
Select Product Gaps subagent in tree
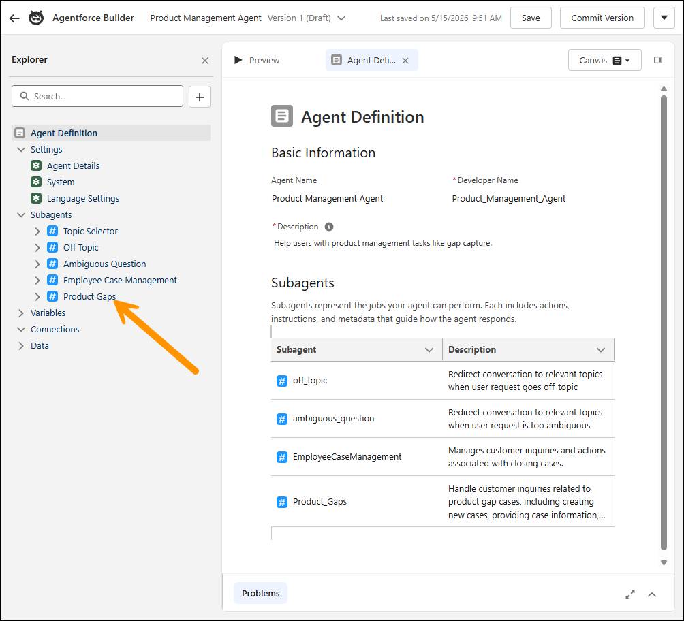click(x=89, y=297)
